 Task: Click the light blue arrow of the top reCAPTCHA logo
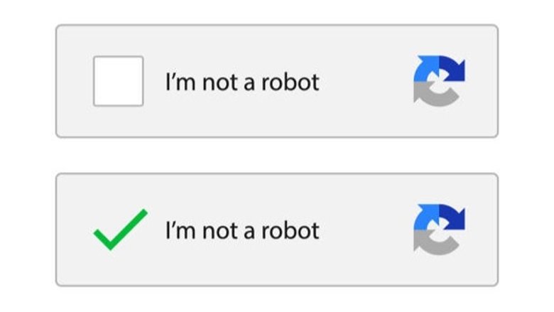point(424,72)
